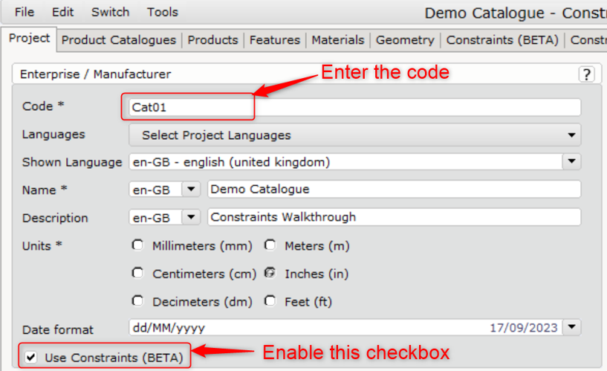The height and width of the screenshot is (371, 607).
Task: Open Name language en-GB dropdown arrow
Action: click(191, 190)
